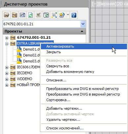The width and height of the screenshot is (128, 134).
Task: Select EXTRA LIBRARY DEMO project
Action: (x=29, y=43)
